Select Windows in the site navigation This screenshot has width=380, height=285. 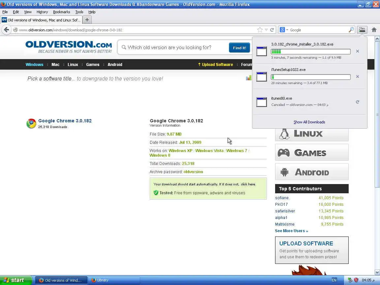34,64
